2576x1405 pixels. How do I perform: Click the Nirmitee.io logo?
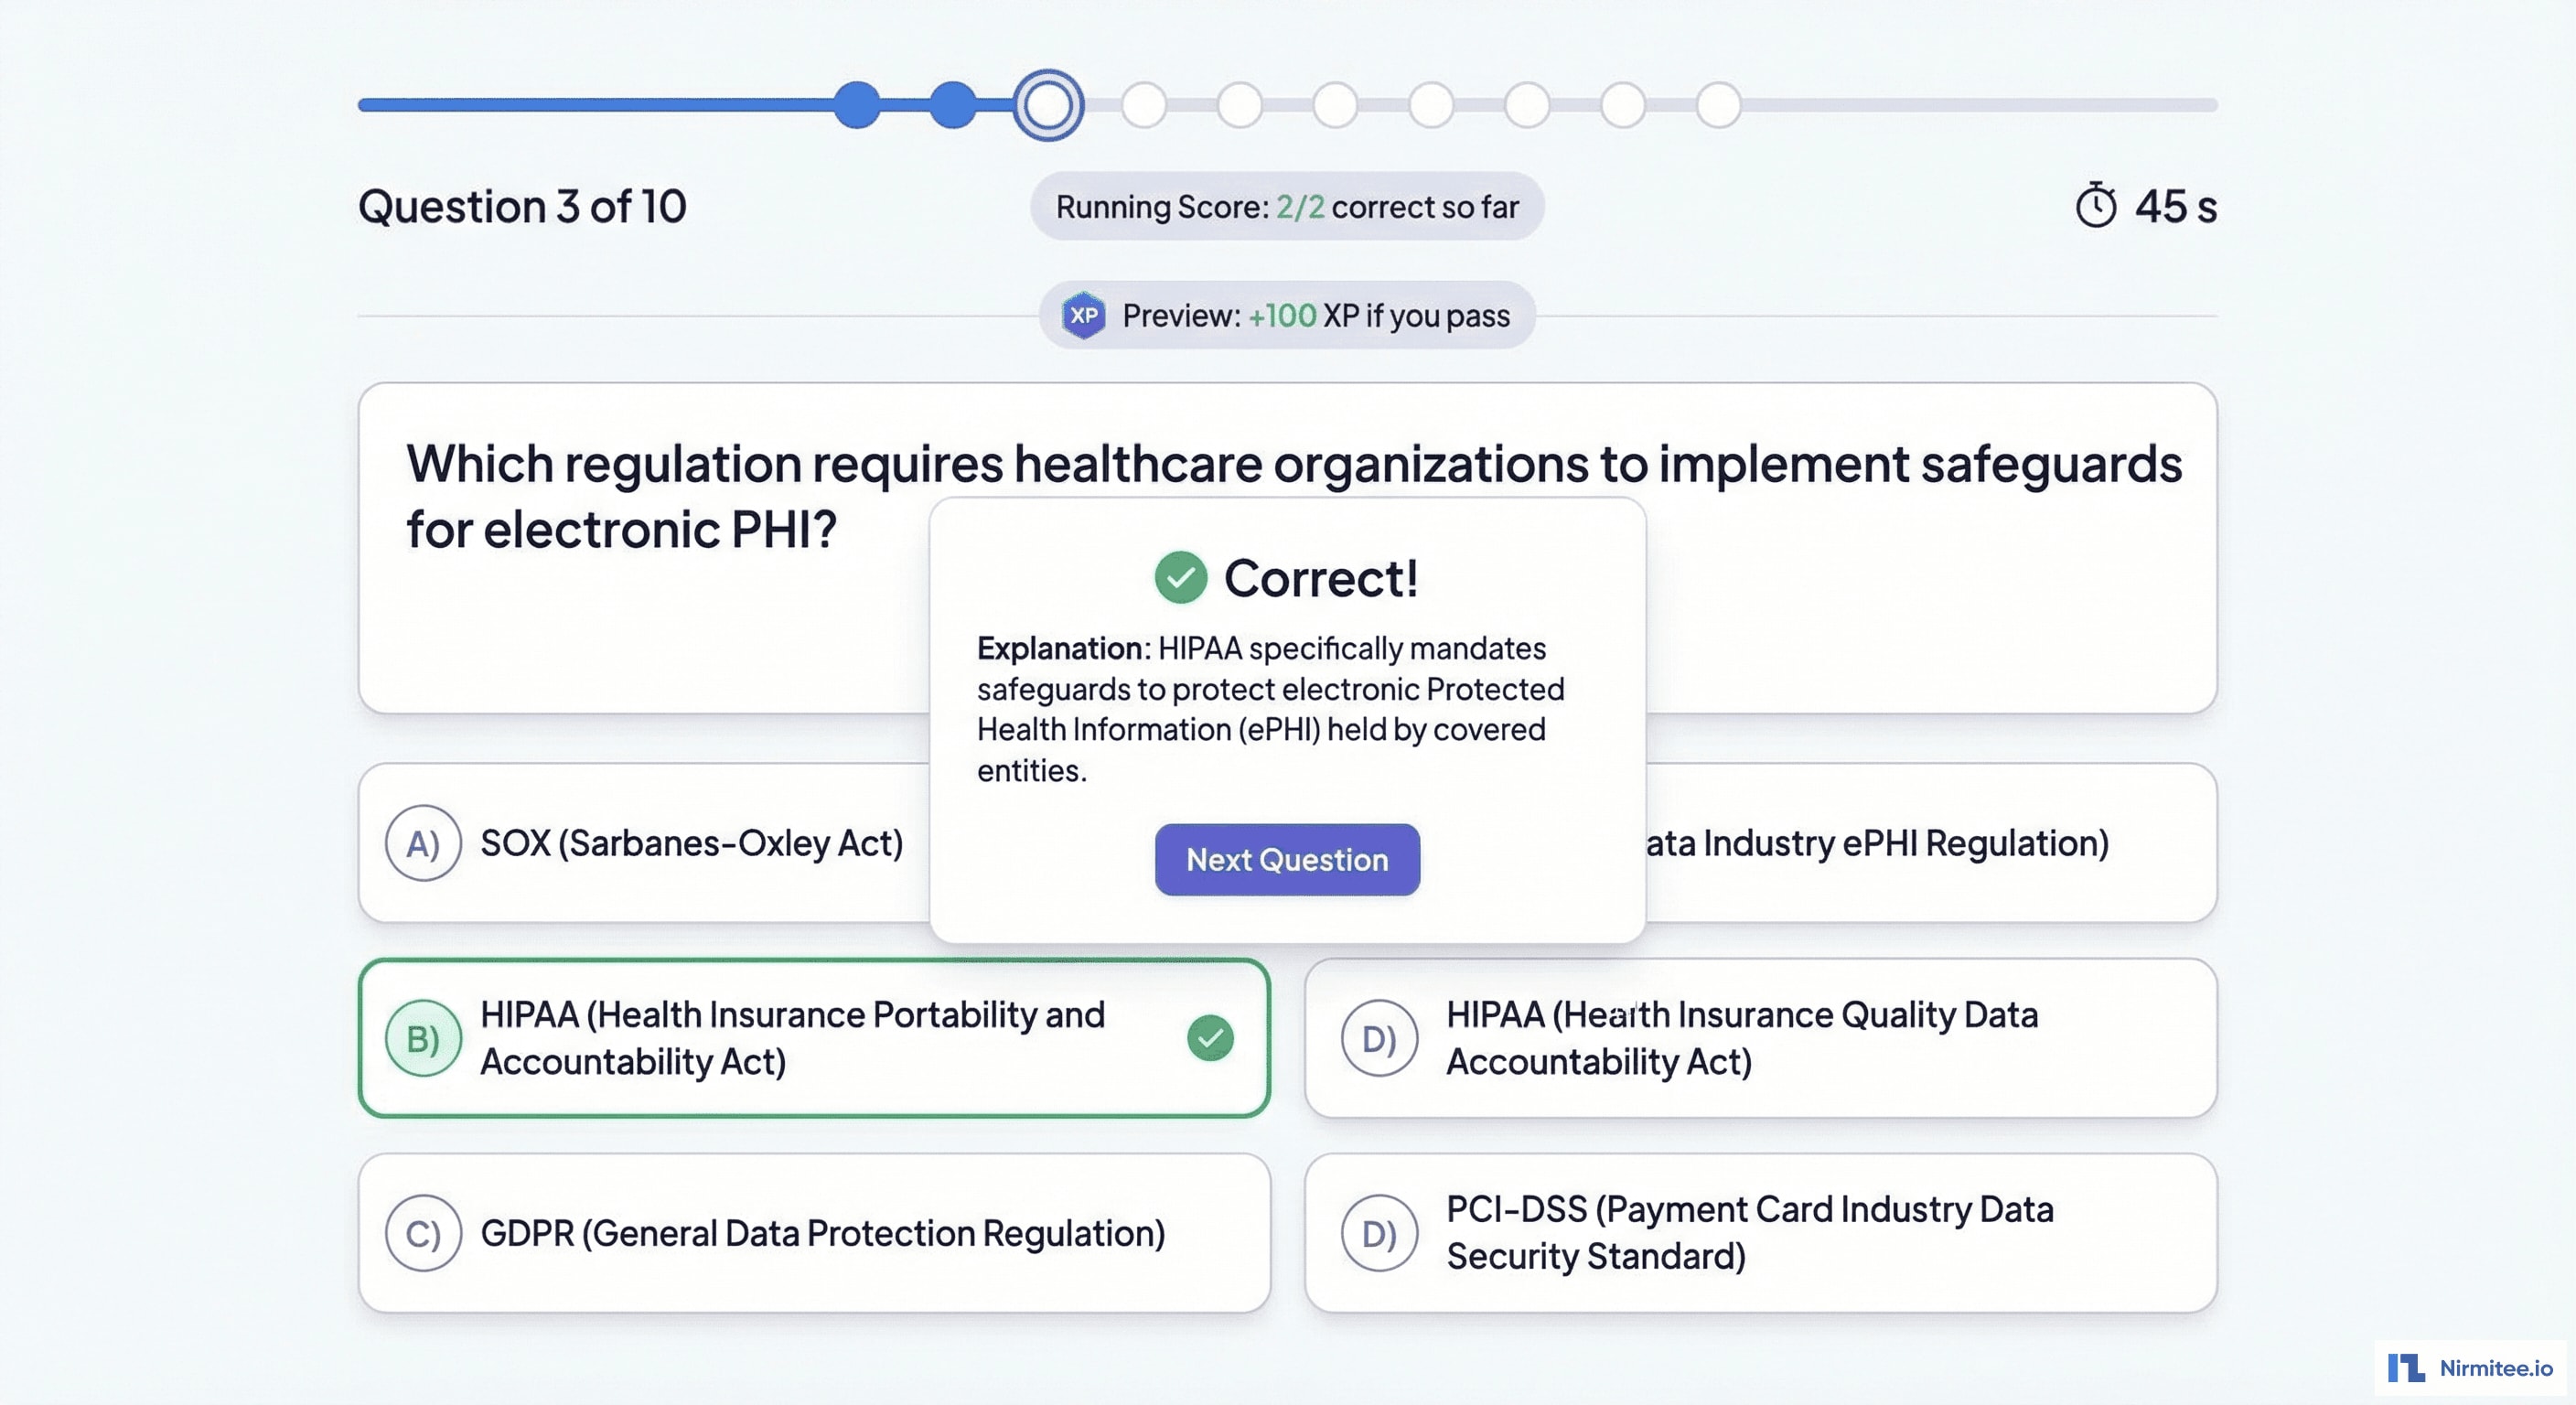(x=2469, y=1368)
